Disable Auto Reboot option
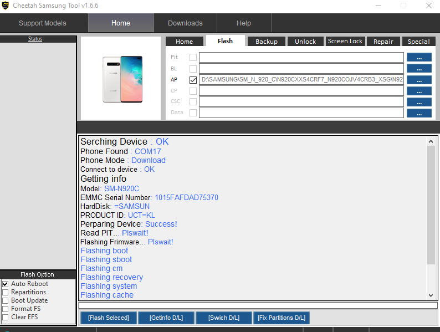440x332 pixels. click(6, 284)
